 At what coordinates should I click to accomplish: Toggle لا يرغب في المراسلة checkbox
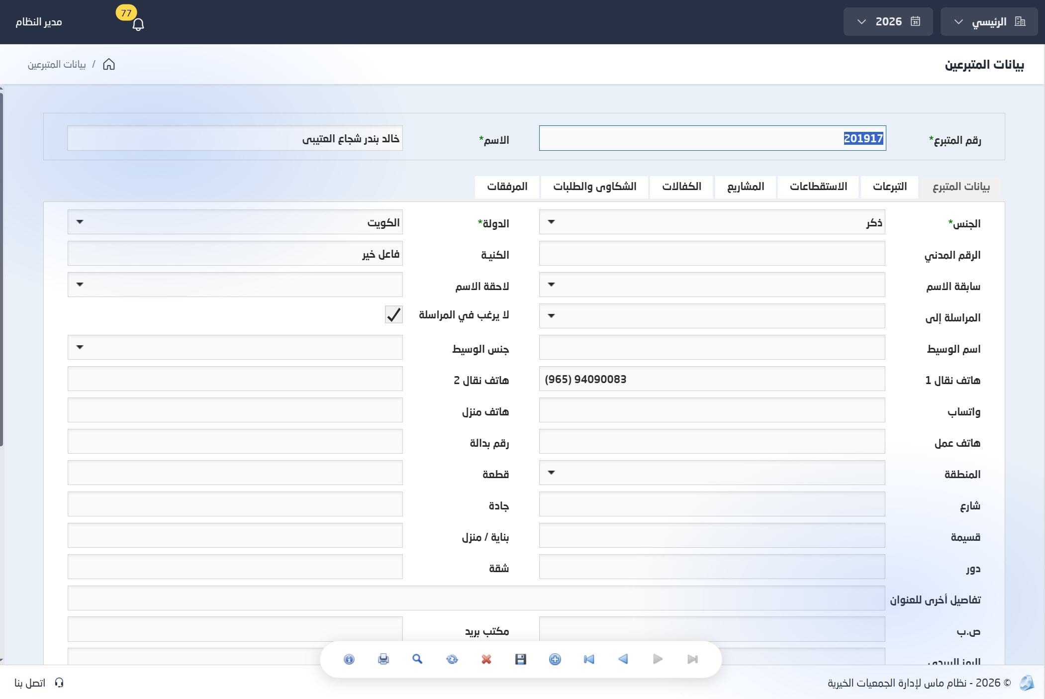pos(393,315)
